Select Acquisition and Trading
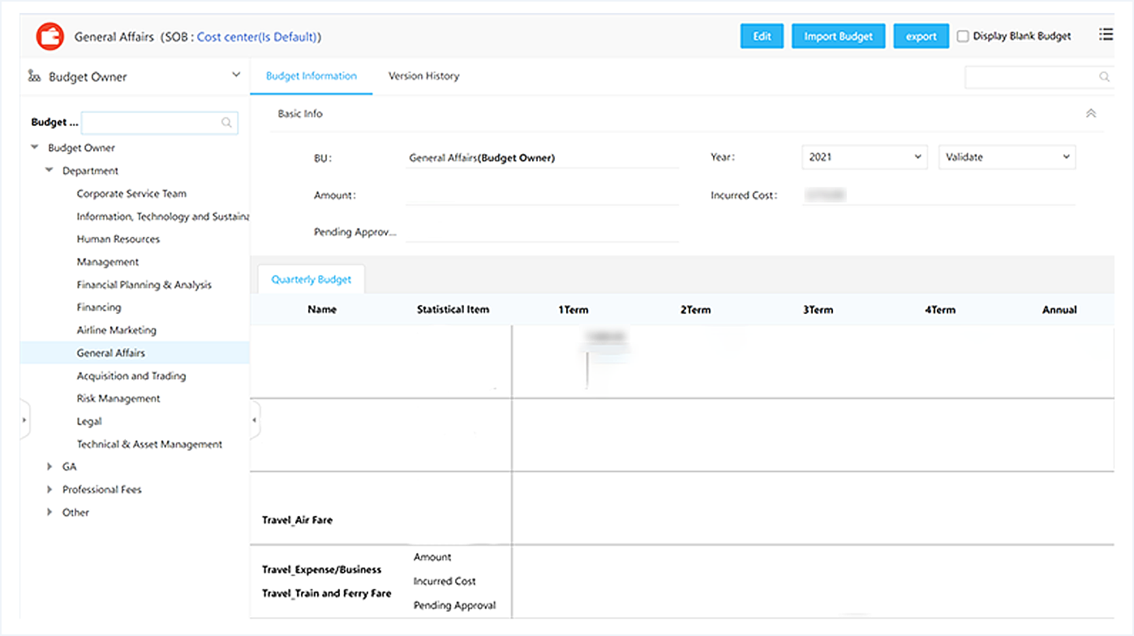The width and height of the screenshot is (1134, 636). click(131, 376)
